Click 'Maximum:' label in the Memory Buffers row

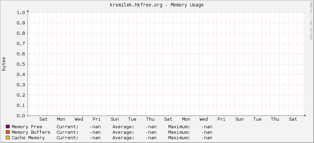pyautogui.click(x=179, y=132)
